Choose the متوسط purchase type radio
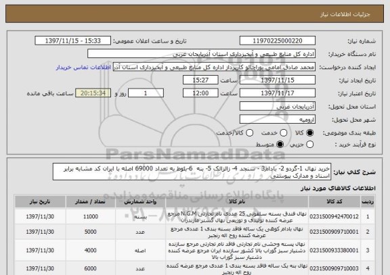Viewport: 390px width, 275px height. pos(280,144)
